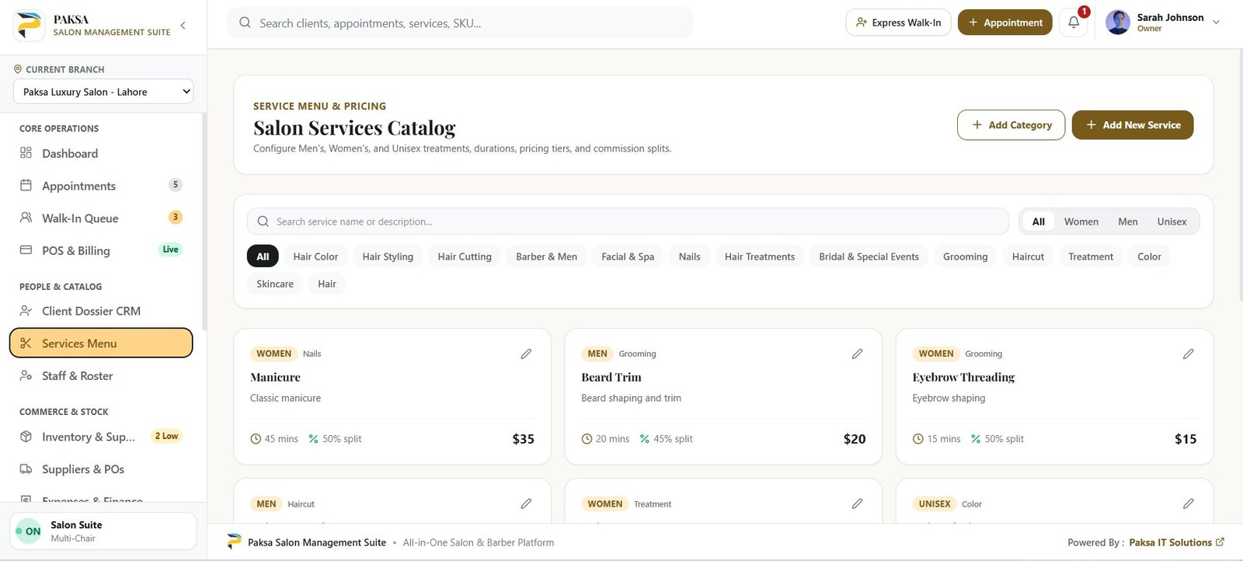
Task: Open Dashboard in the sidebar
Action: point(101,153)
